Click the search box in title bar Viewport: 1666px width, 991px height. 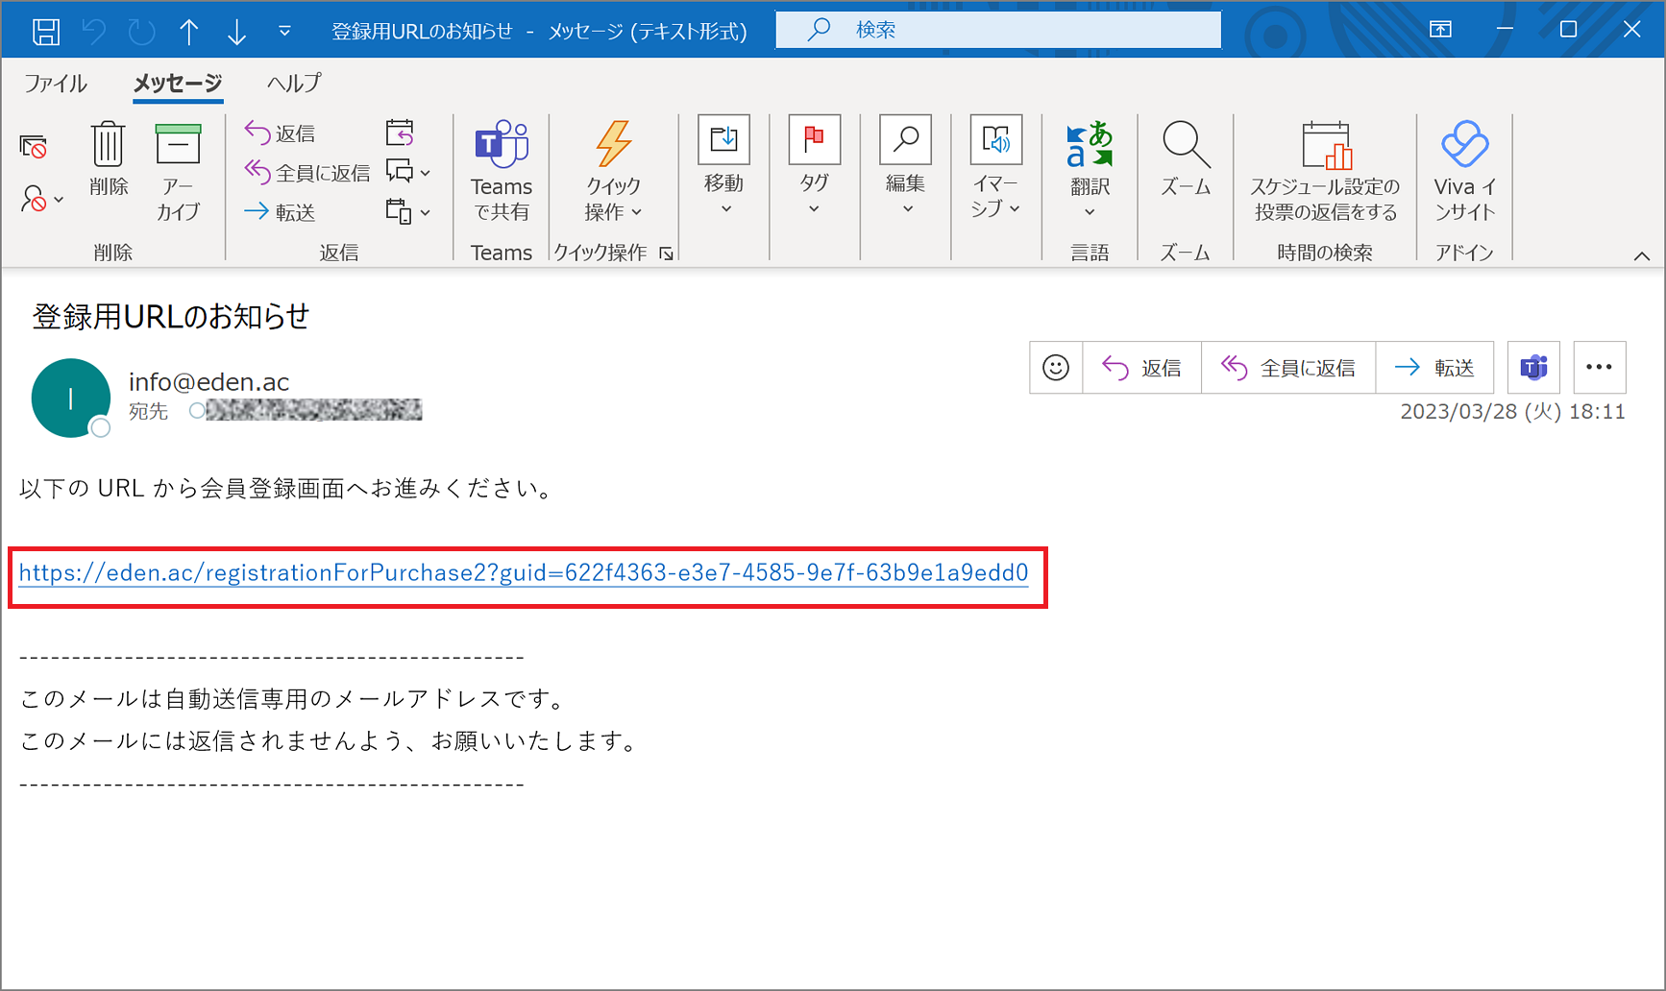[998, 30]
